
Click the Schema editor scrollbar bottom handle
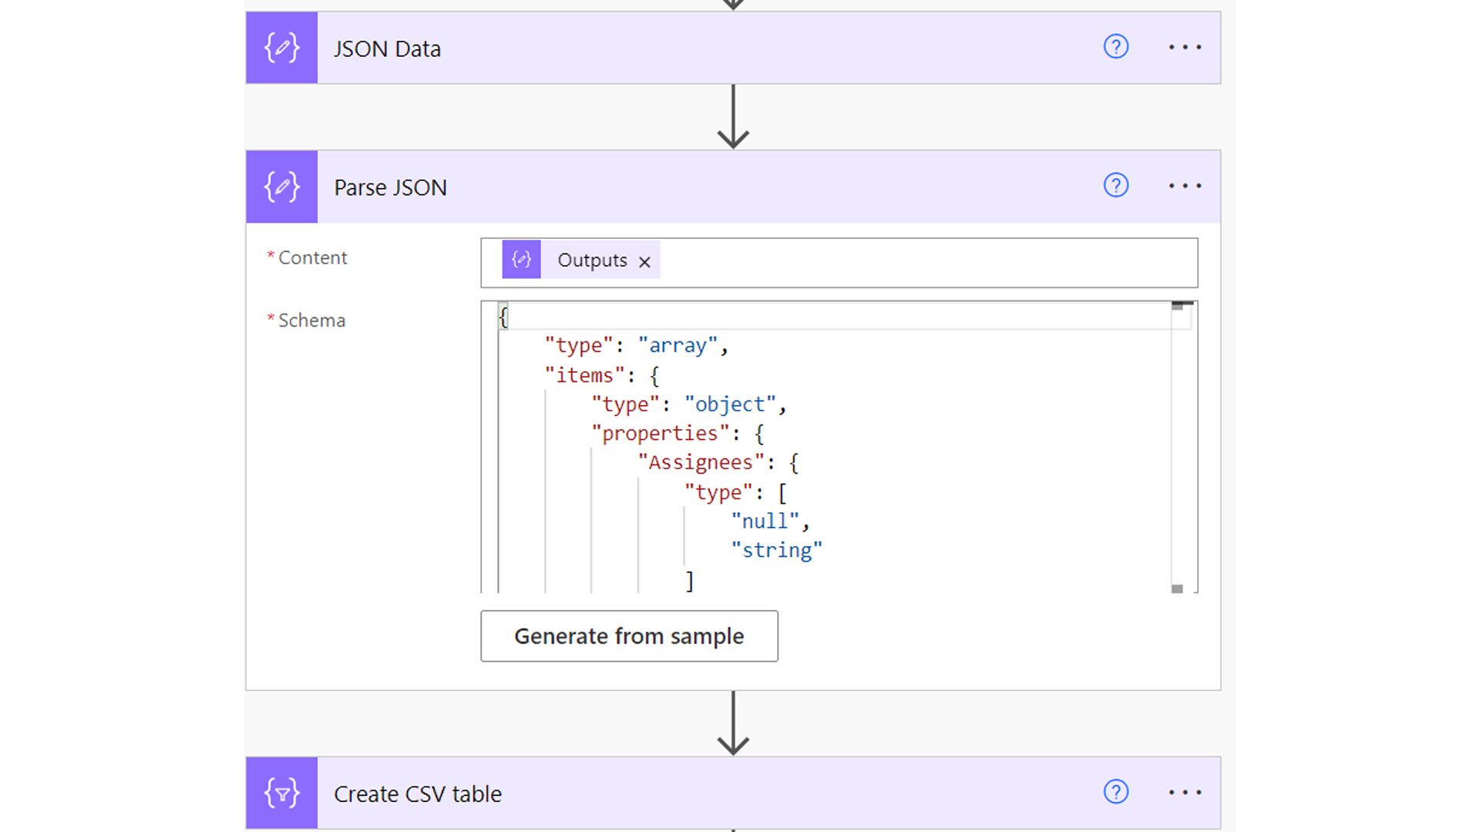(x=1177, y=589)
